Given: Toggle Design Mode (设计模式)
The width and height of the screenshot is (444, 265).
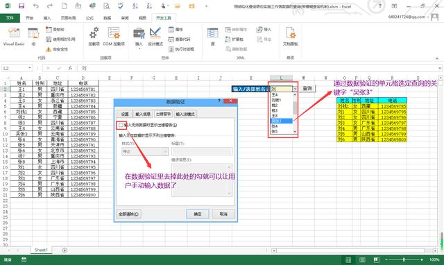Looking at the screenshot, I should tap(155, 37).
